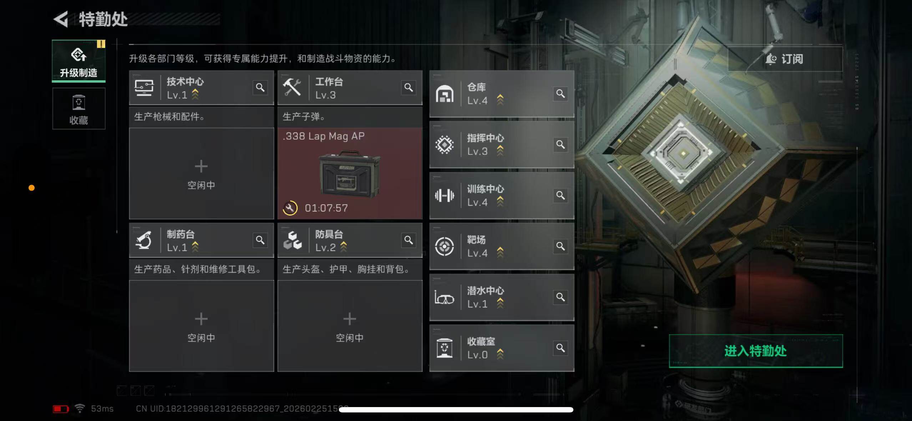This screenshot has width=912, height=421.
Task: Go back with the arrow beside 特勤处
Action: point(61,19)
